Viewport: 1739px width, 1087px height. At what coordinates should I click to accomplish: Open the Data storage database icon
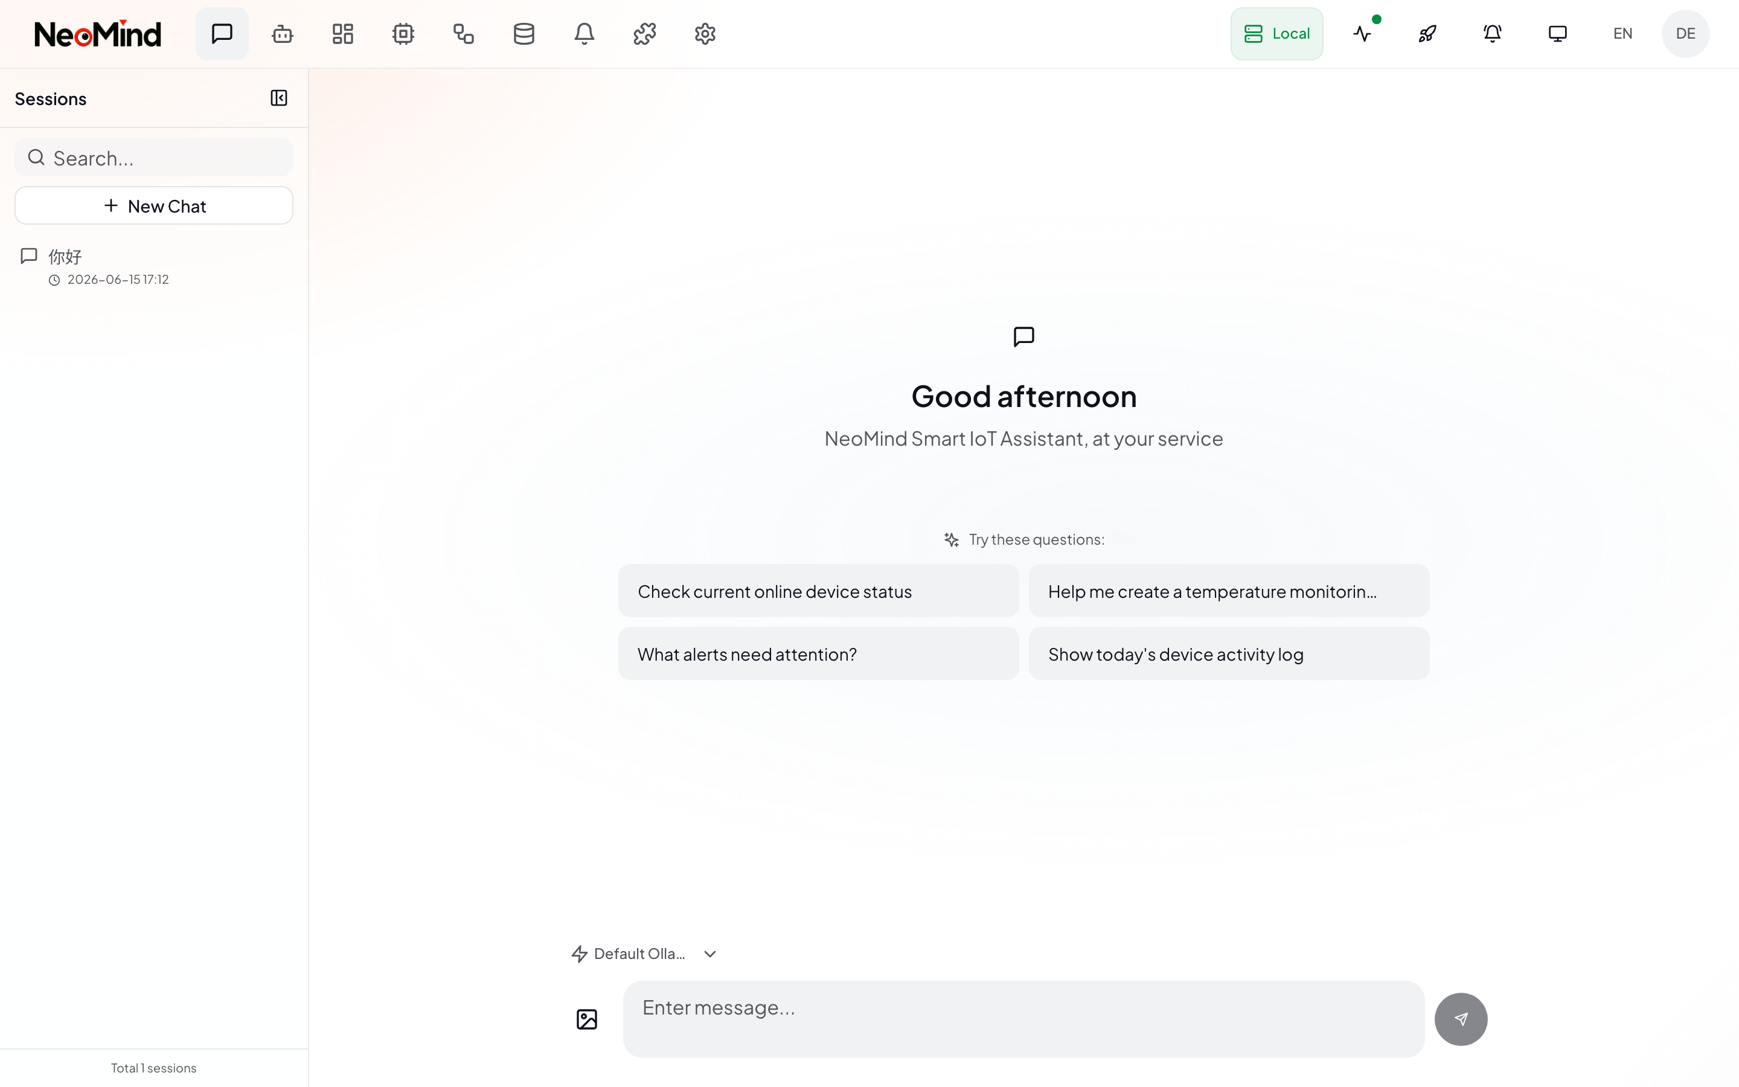coord(524,34)
